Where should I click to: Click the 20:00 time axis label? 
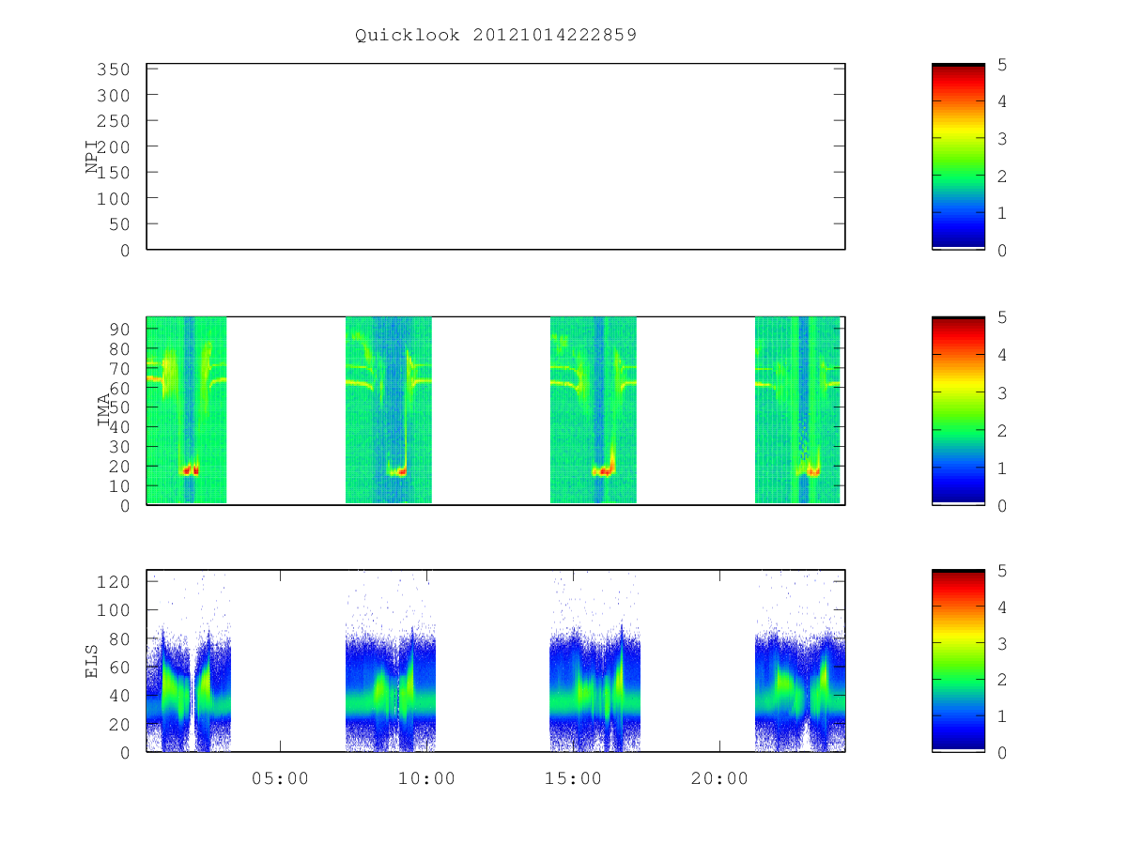pos(719,778)
